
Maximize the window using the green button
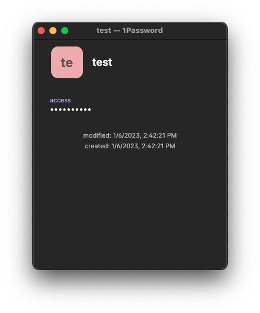[65, 31]
